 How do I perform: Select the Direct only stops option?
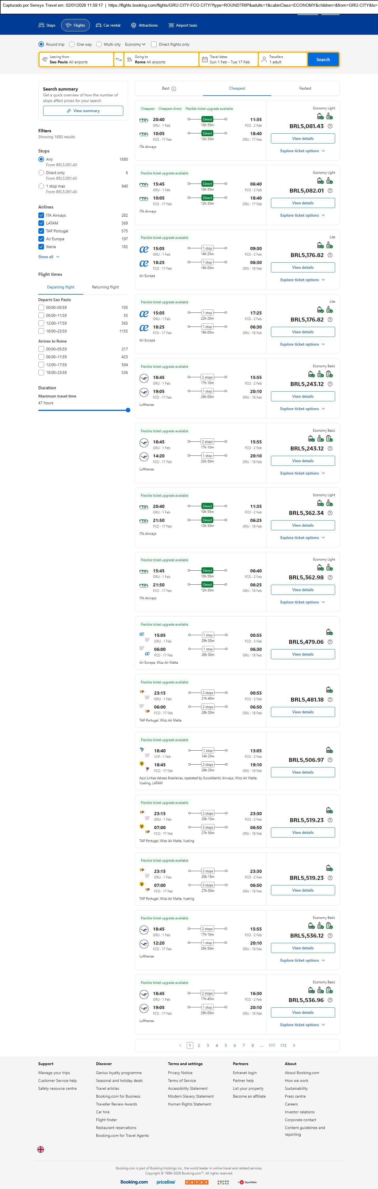41,173
